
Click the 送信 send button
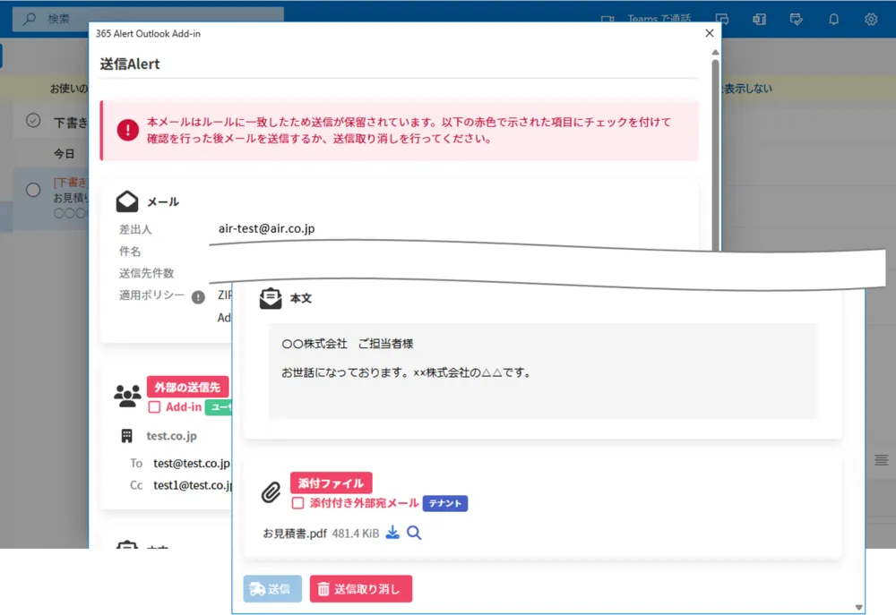point(272,589)
